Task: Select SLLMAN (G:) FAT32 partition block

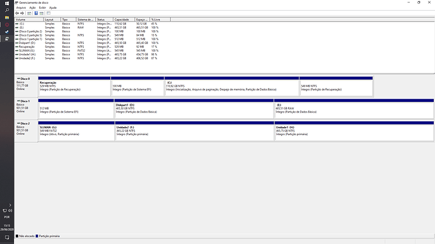Action: 76,131
